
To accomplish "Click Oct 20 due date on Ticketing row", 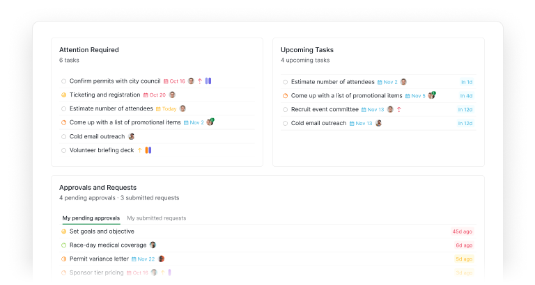I will 155,95.
